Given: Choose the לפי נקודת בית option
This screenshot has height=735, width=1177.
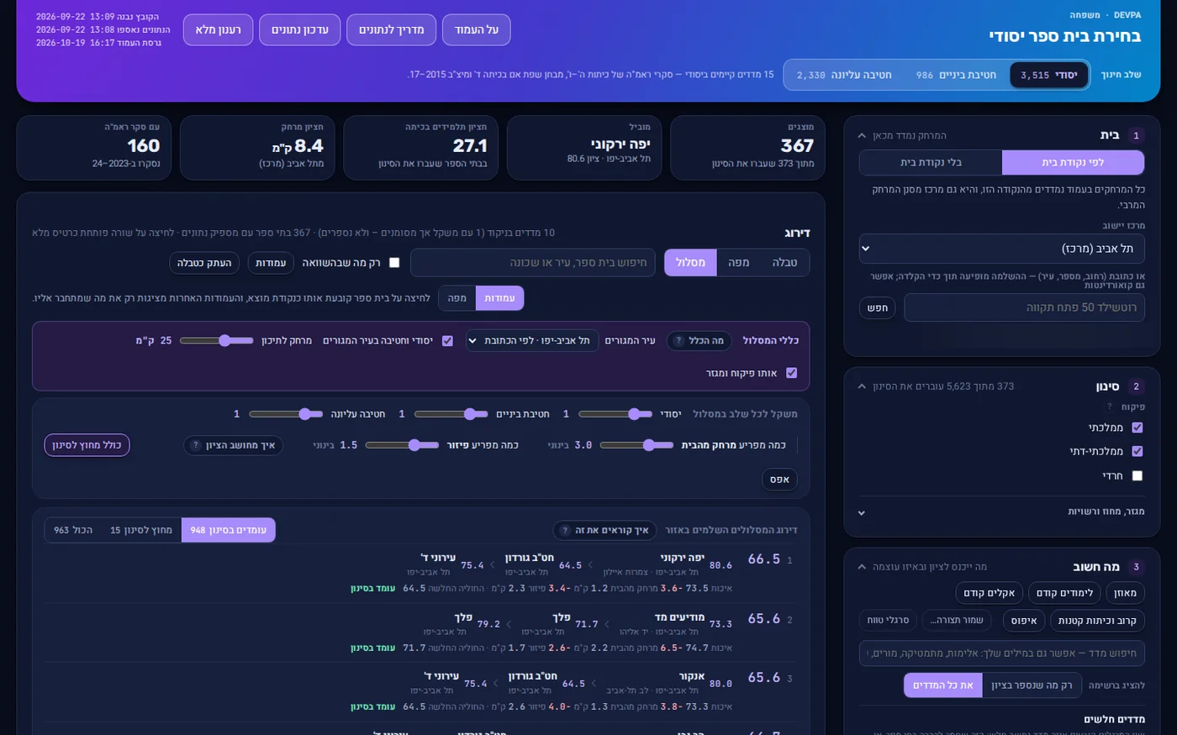Looking at the screenshot, I should (x=1073, y=162).
